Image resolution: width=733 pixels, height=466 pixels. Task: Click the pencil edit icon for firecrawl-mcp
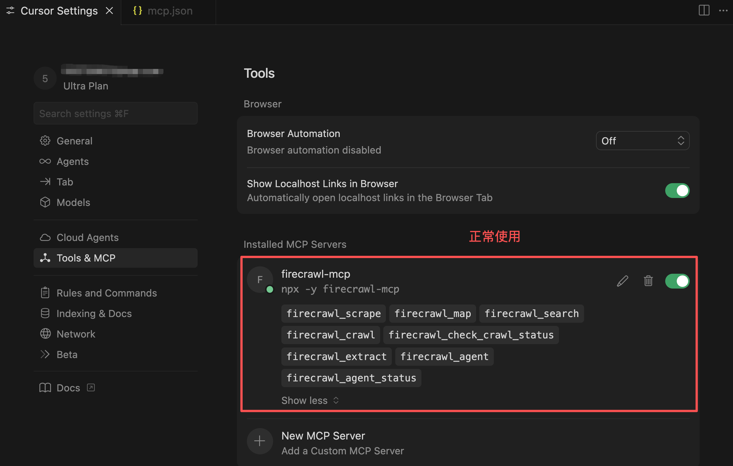coord(622,281)
